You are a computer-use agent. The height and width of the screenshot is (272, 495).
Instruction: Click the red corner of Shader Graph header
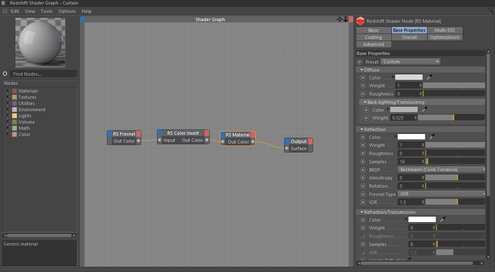point(351,19)
